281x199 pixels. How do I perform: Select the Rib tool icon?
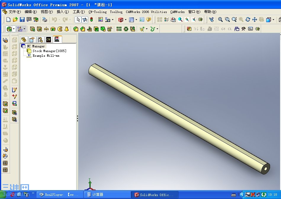click(x=89, y=29)
